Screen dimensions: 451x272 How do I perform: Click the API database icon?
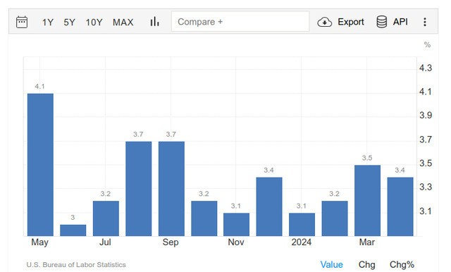coord(382,22)
